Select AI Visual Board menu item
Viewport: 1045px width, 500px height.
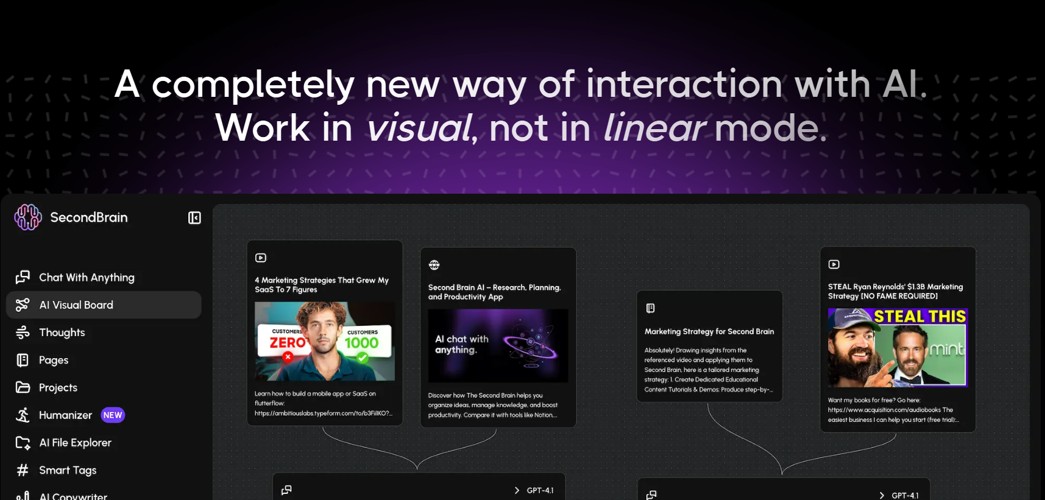[76, 305]
